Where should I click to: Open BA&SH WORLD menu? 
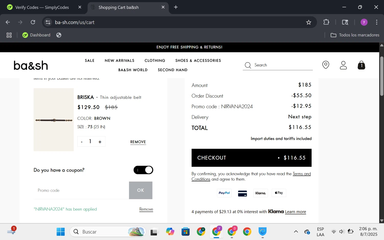pos(133,70)
